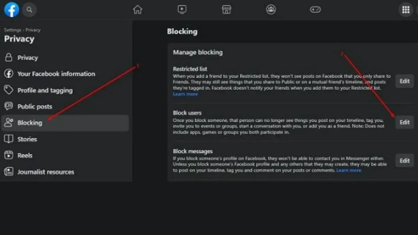Select Reels in the sidebar
Viewport: 418px width, 235px height.
65,156
